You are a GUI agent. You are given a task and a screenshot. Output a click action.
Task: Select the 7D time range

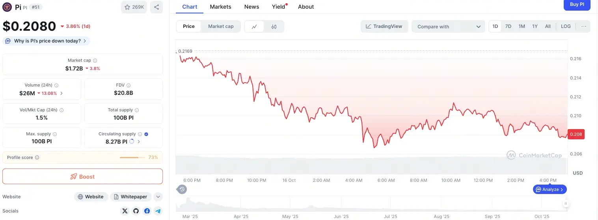click(508, 26)
